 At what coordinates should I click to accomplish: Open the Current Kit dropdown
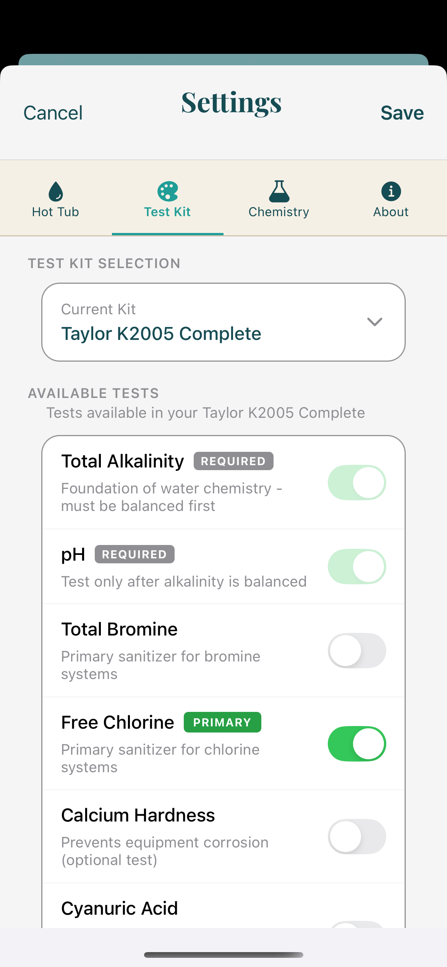(223, 322)
